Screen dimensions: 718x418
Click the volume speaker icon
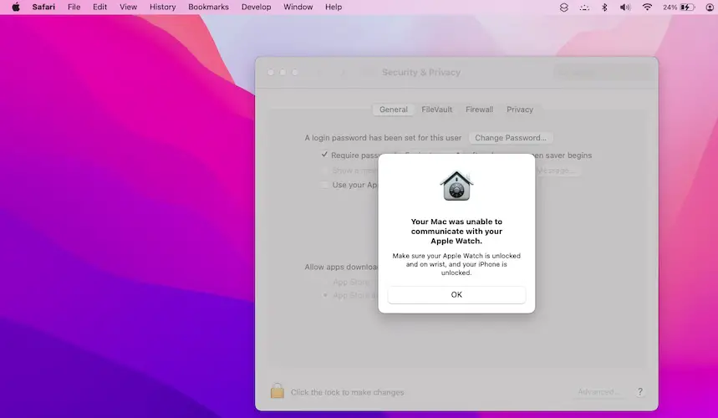pos(625,7)
